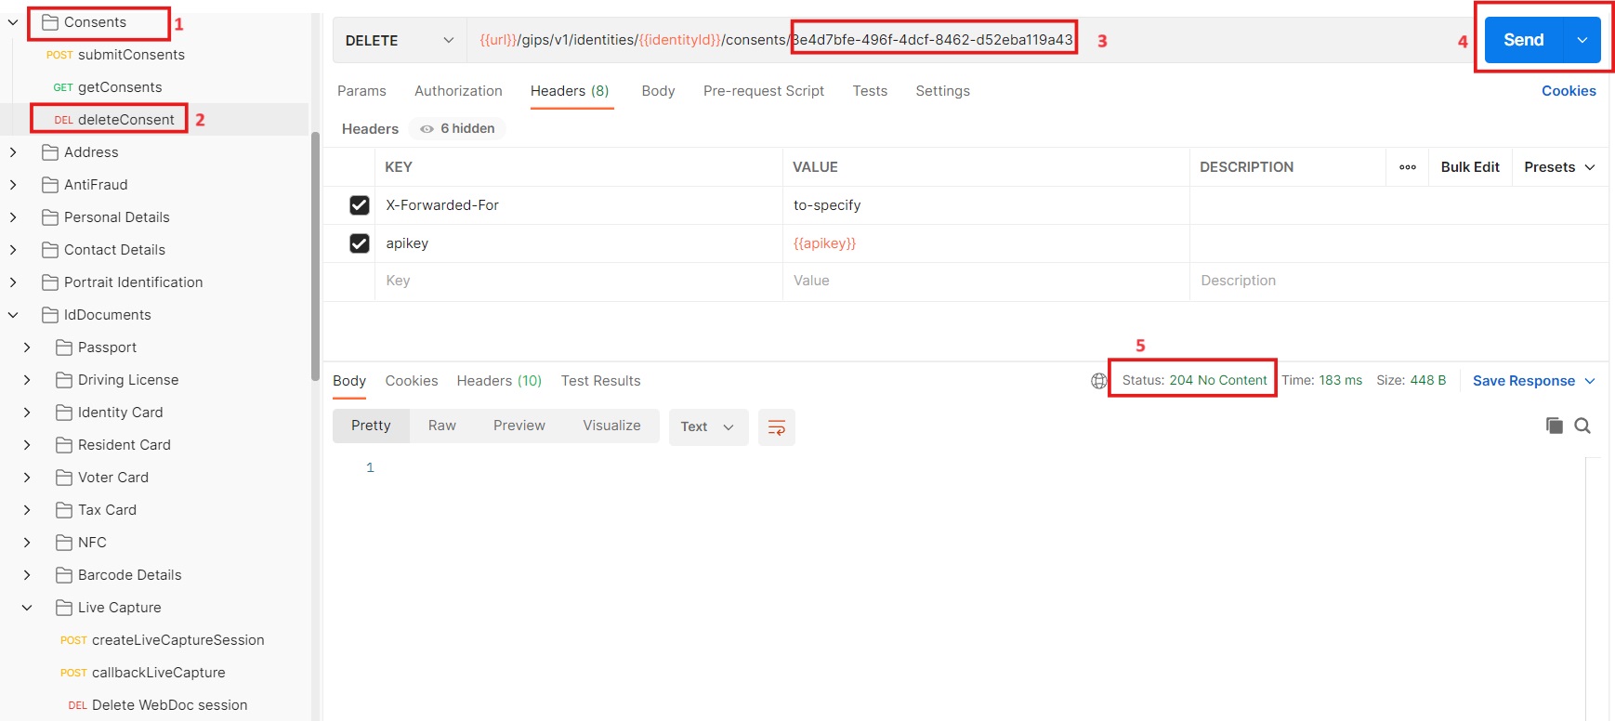Collapse the Live Capture folder chevron
The width and height of the screenshot is (1615, 721).
pos(27,608)
